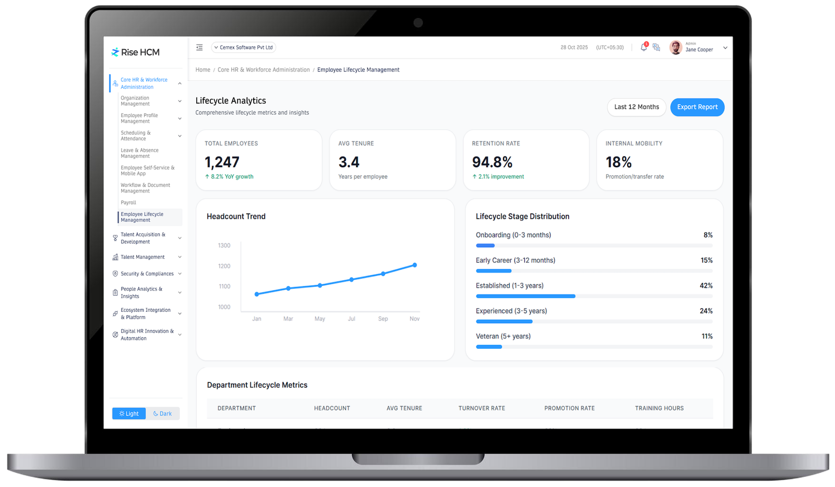835x487 pixels.
Task: Collapse Core HR & Workforce Administration section
Action: (180, 83)
